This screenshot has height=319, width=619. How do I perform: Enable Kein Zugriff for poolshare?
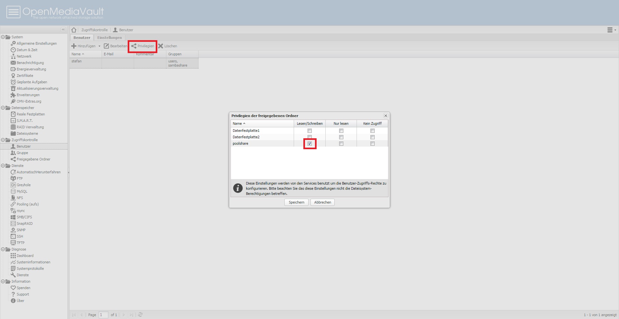[x=372, y=144]
